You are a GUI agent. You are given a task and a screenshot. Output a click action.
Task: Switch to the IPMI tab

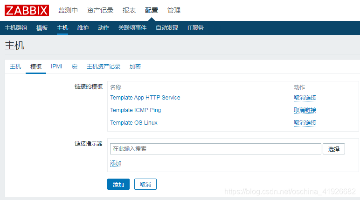point(56,67)
